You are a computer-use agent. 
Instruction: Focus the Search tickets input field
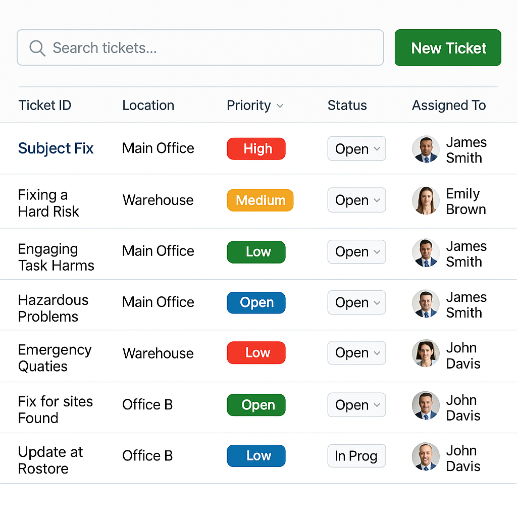click(x=200, y=48)
